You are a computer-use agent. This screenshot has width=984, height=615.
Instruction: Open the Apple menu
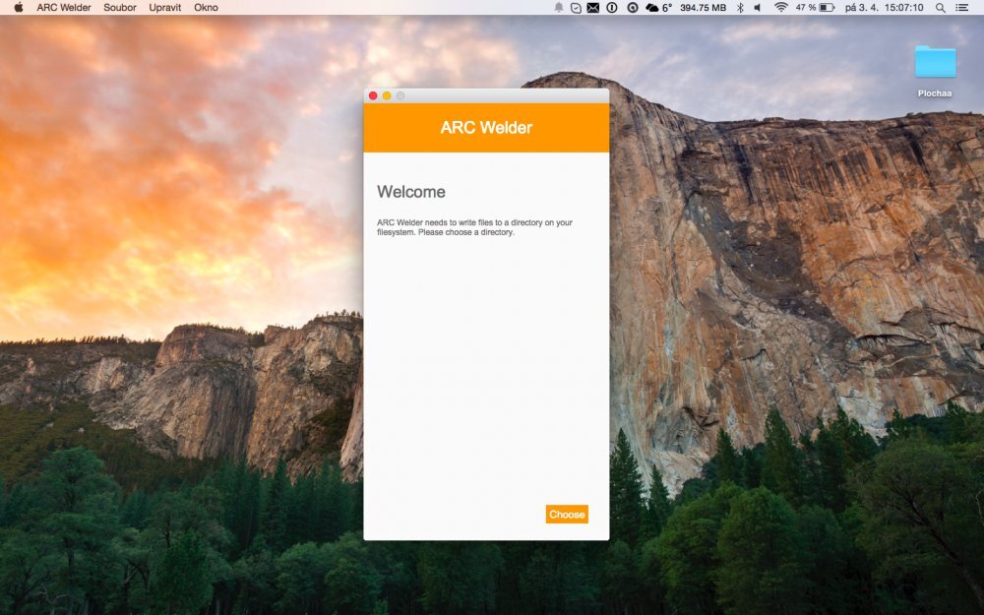point(18,7)
